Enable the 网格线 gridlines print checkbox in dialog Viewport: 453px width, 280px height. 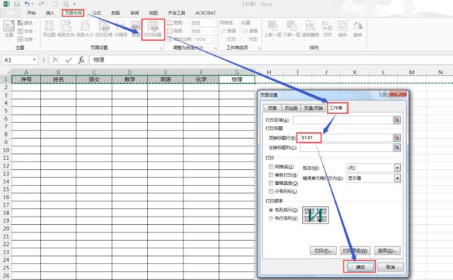pos(271,167)
